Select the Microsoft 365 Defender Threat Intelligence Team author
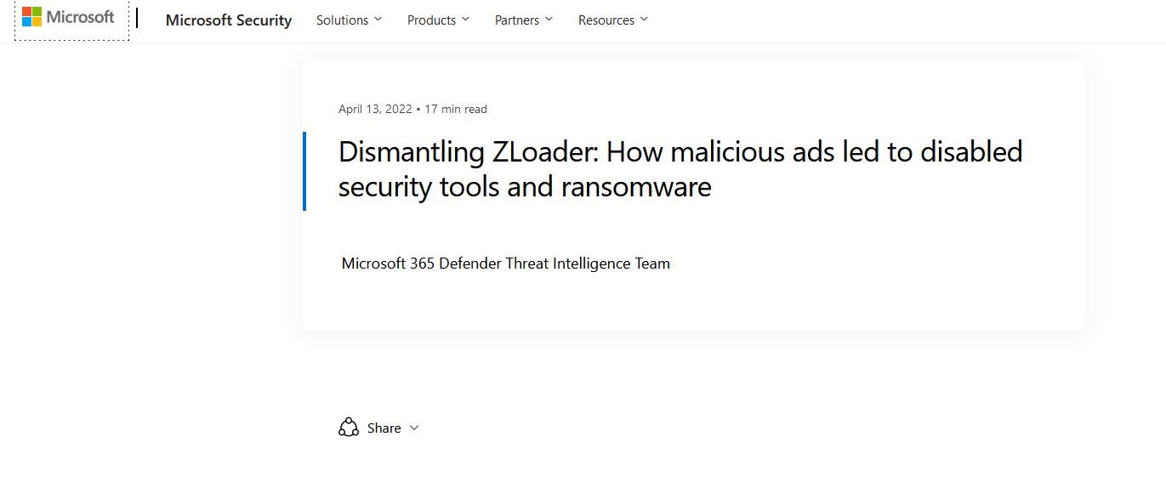The width and height of the screenshot is (1166, 482). 505,264
